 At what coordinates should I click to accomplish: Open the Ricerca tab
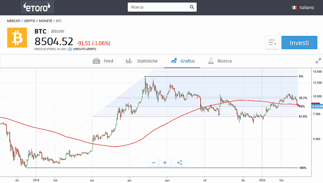(220, 61)
